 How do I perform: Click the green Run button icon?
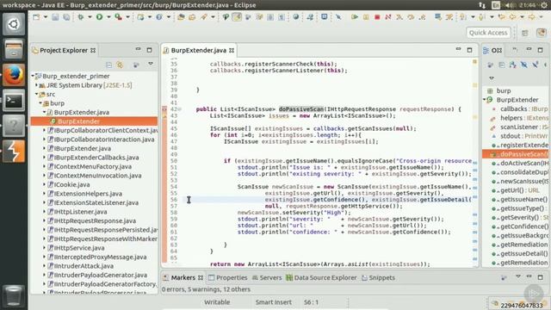tap(100, 17)
